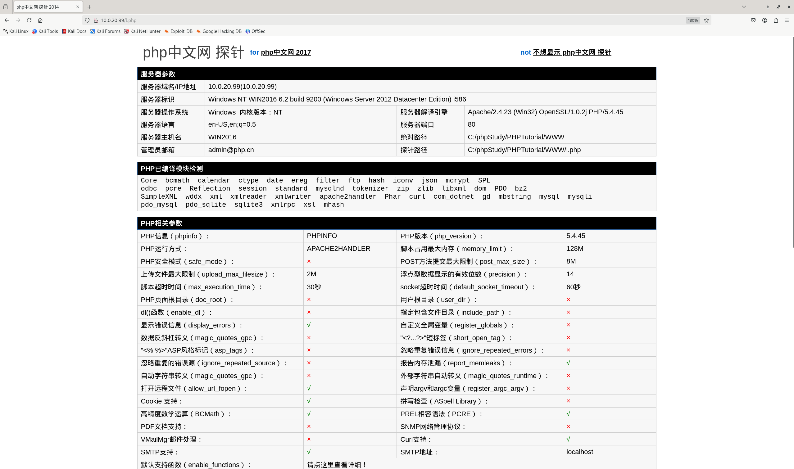Click the 服务器参数 section header
Screen dimensions: 794x469
tap(397, 74)
